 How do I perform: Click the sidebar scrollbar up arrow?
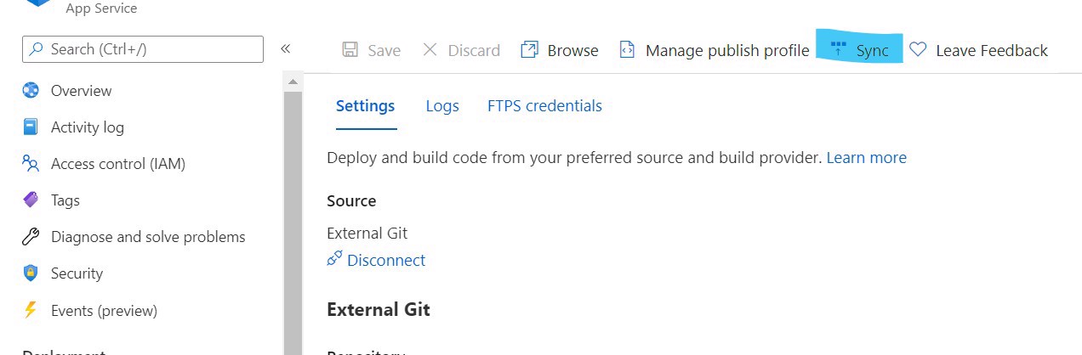(x=293, y=82)
